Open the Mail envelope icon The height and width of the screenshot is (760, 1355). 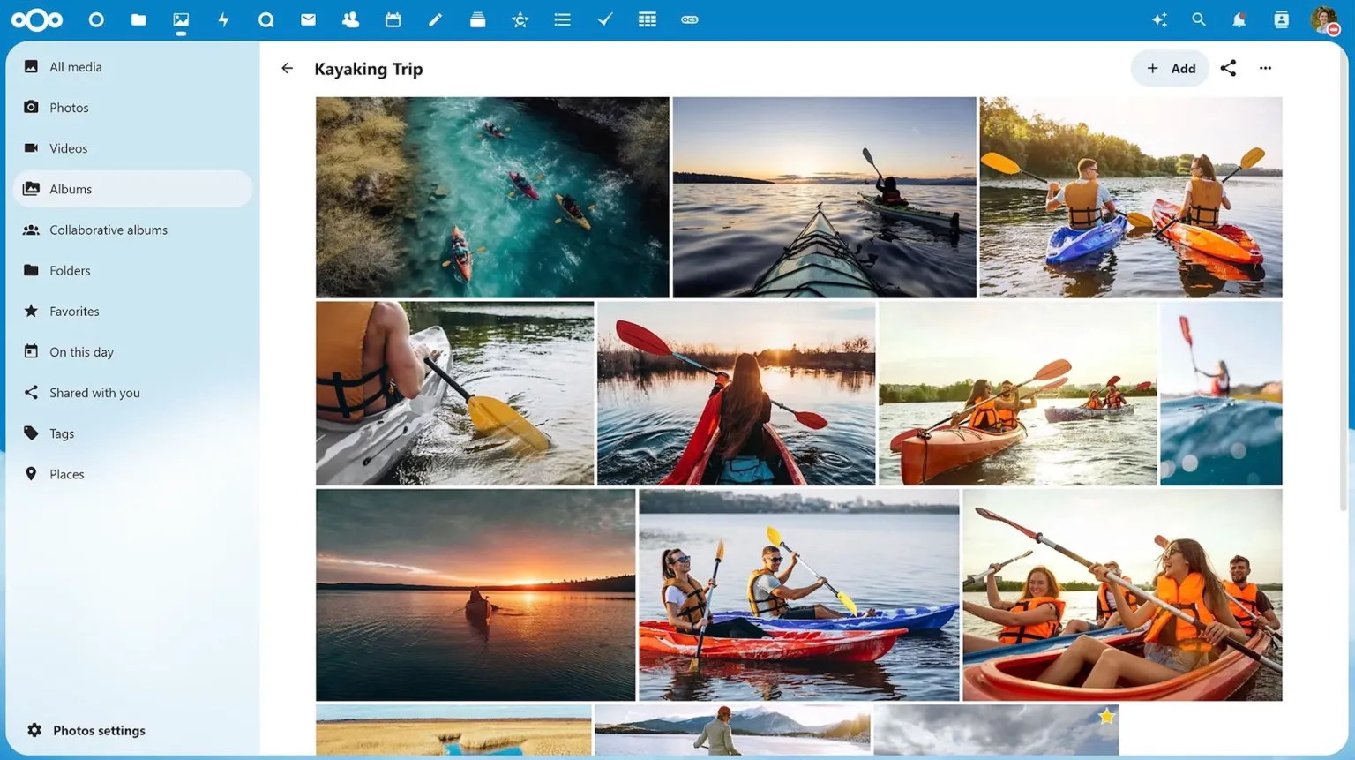(x=308, y=19)
